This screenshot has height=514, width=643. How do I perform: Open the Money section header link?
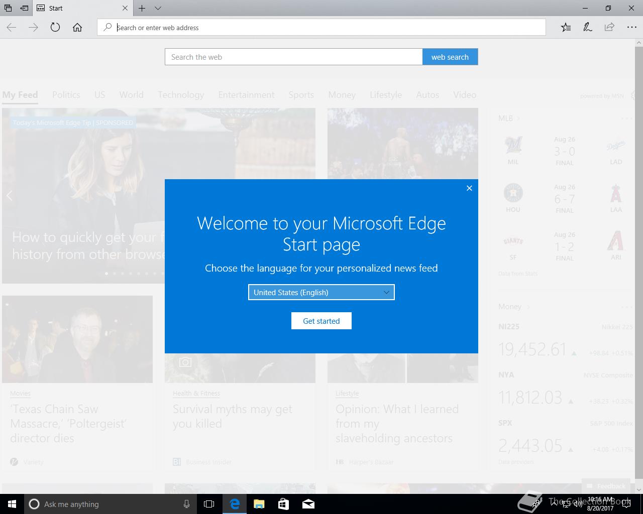coord(514,307)
